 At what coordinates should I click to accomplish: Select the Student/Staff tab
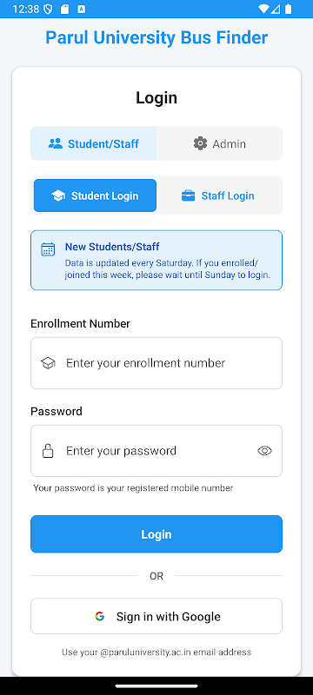(x=94, y=143)
